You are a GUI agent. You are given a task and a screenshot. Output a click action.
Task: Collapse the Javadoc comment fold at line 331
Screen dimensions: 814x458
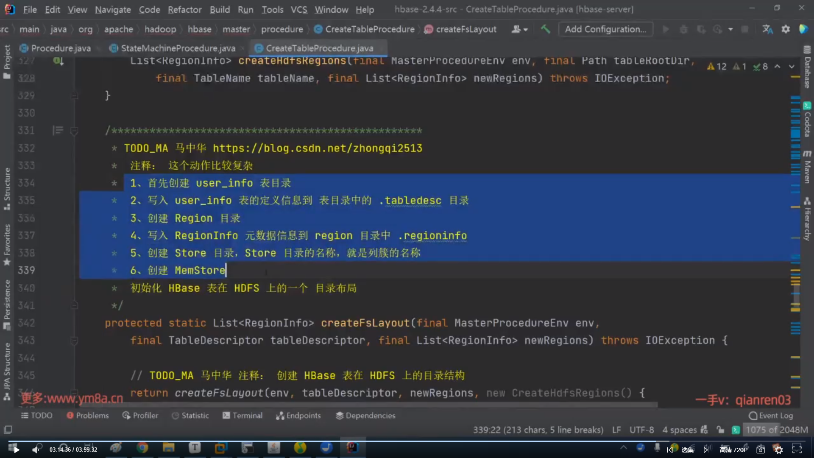[x=74, y=131]
